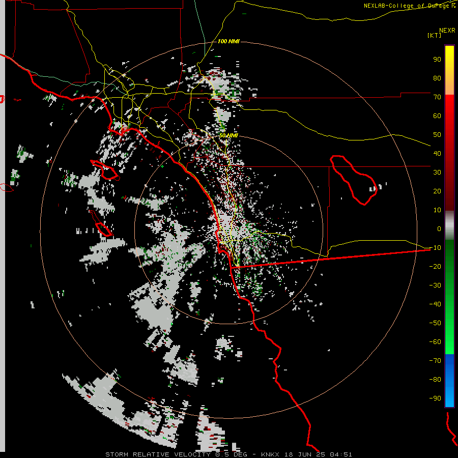Click the "[KT]" units label
The width and height of the screenshot is (458, 458).
[435, 35]
